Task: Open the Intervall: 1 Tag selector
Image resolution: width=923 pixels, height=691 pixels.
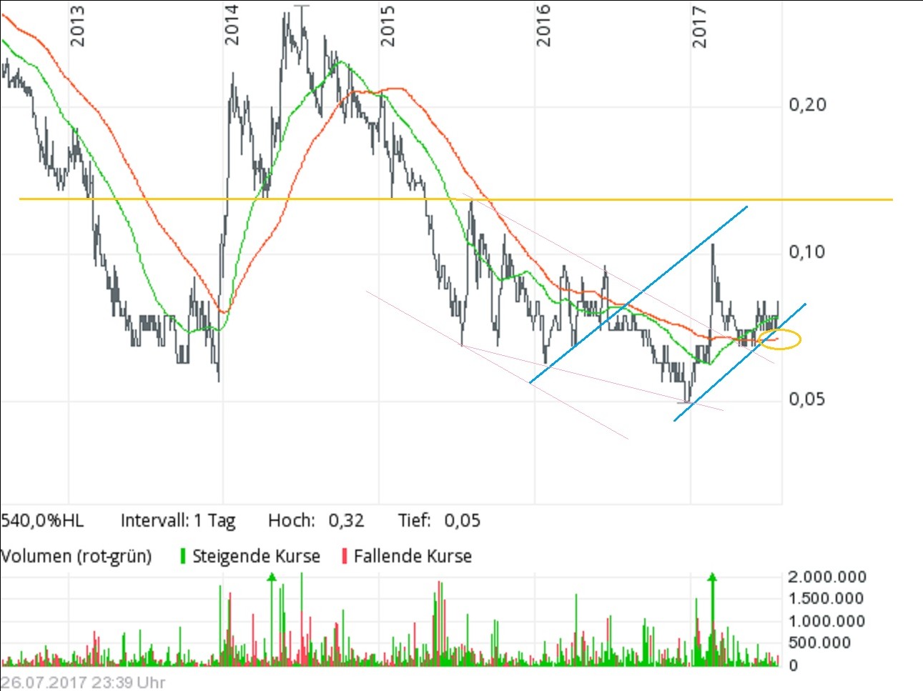Action: [179, 521]
